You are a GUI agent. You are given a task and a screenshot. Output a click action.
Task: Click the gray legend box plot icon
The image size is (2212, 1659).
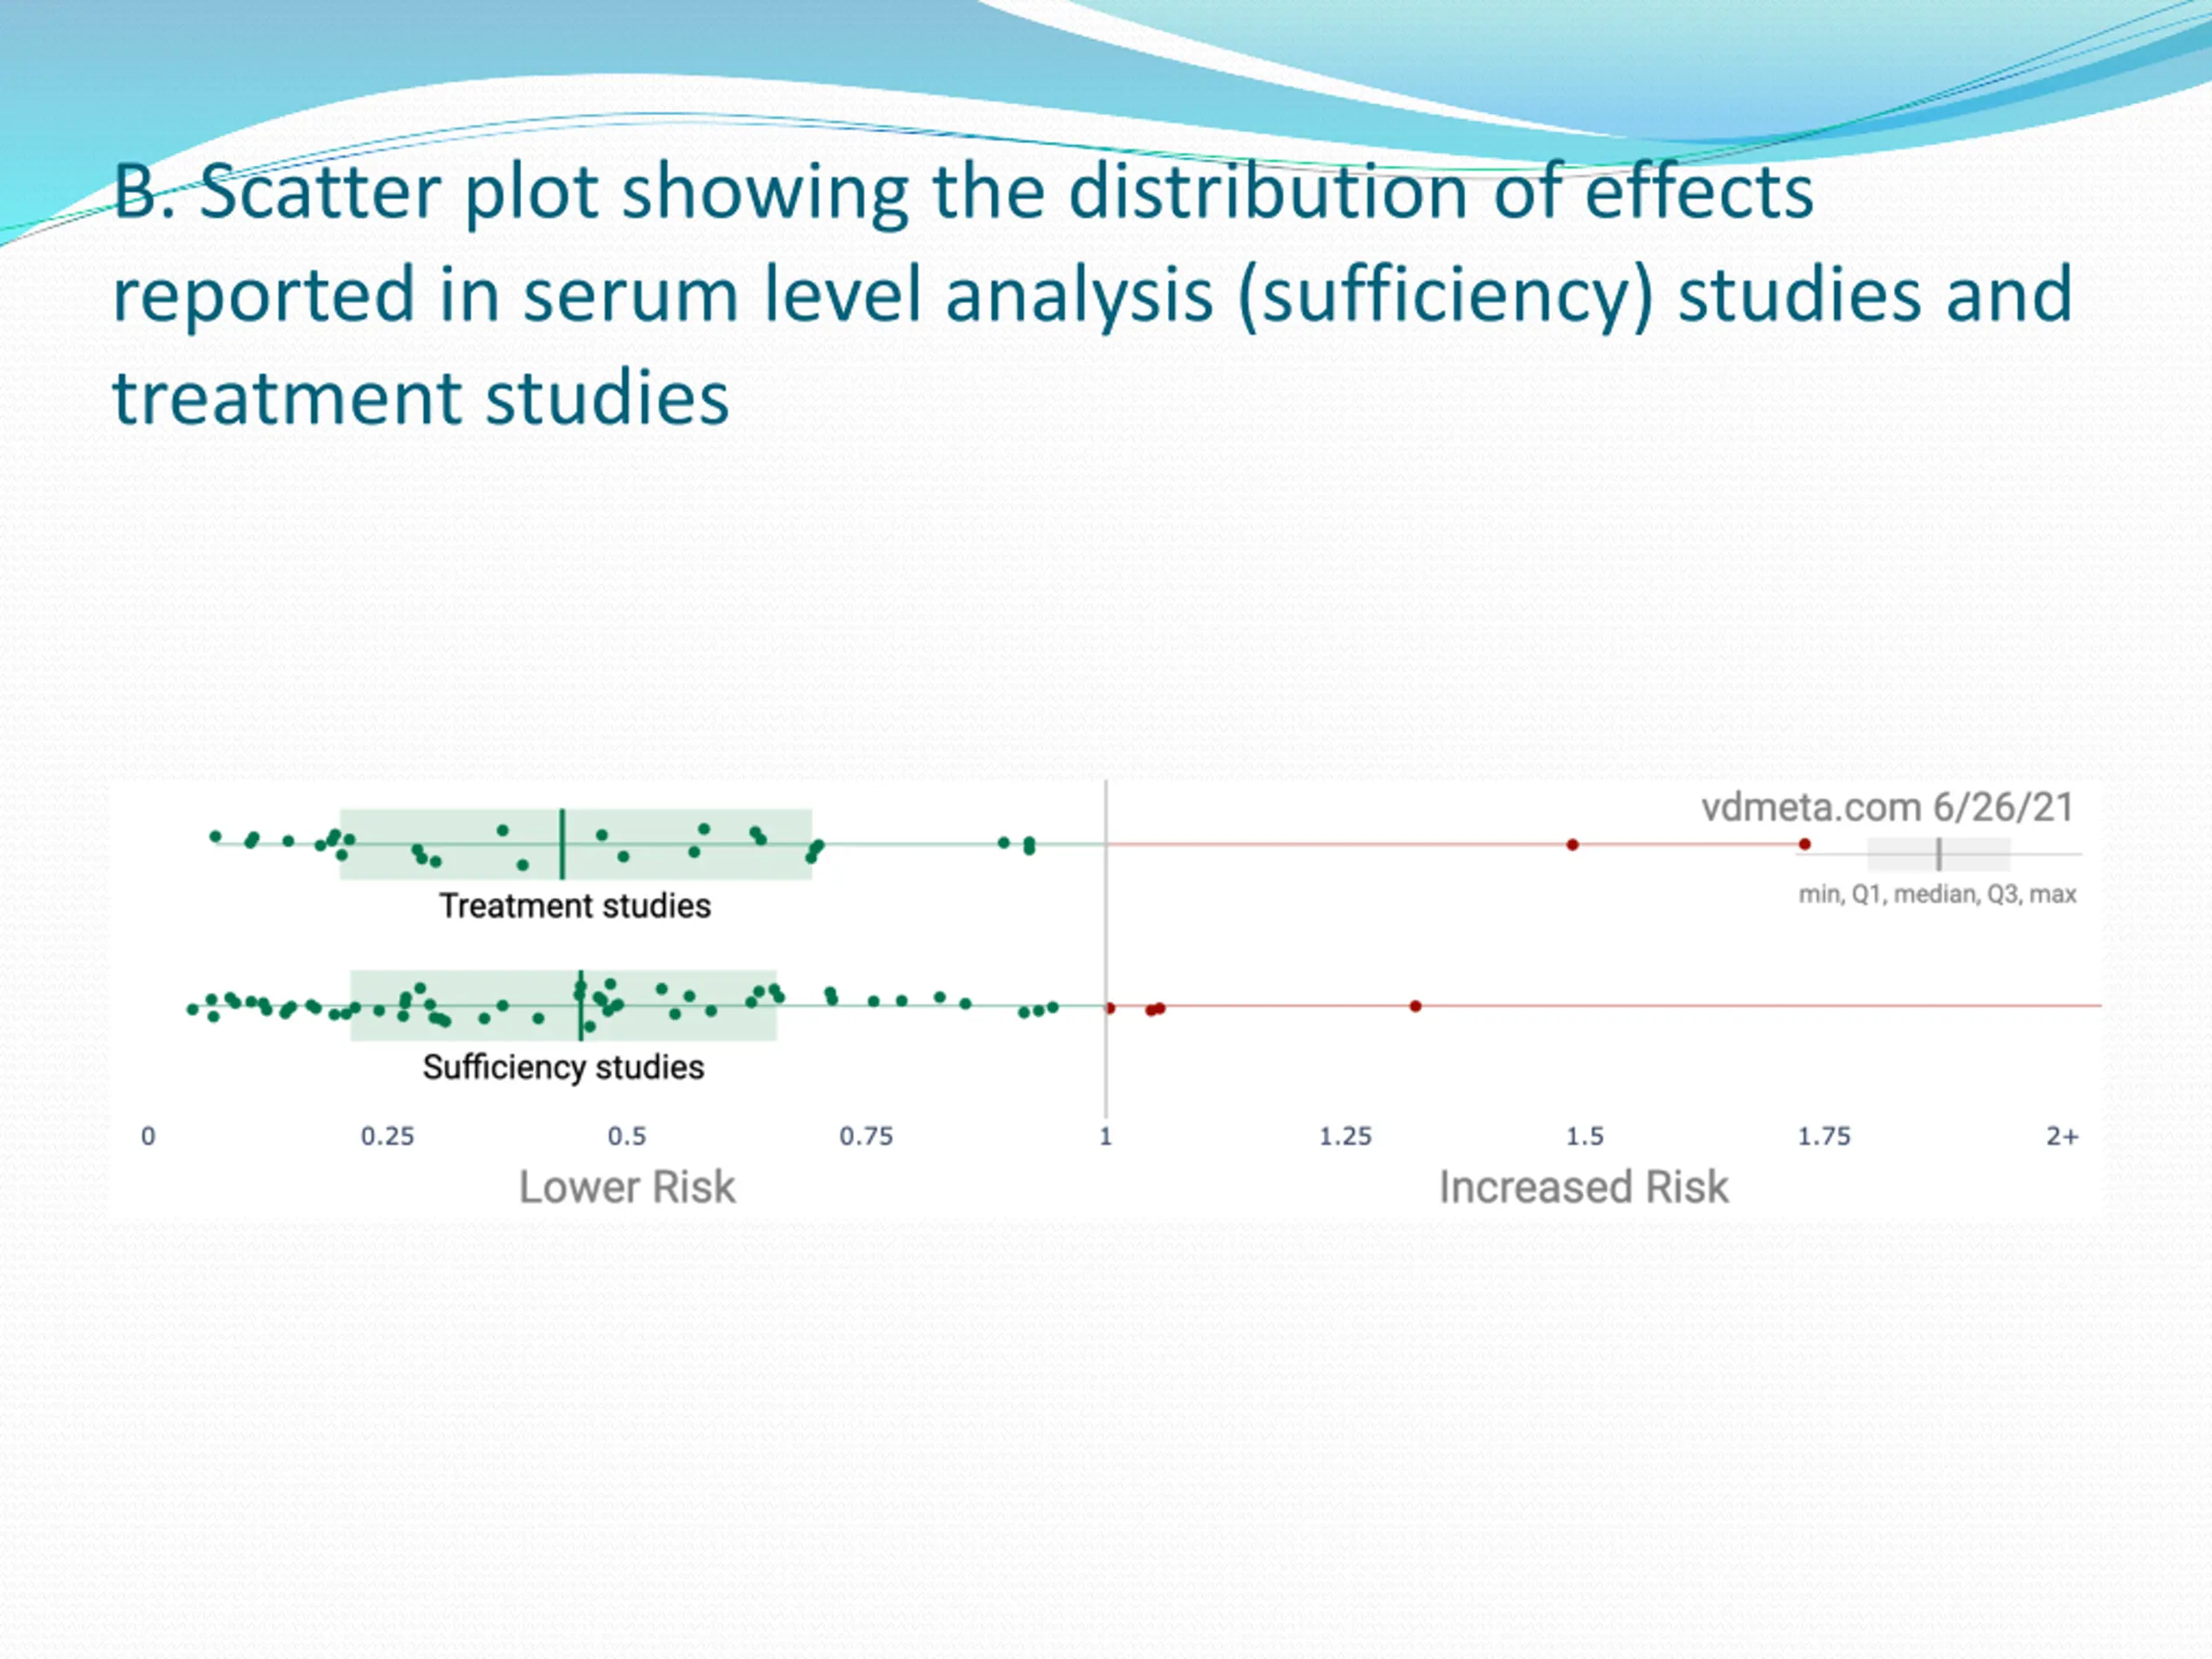[x=1938, y=854]
